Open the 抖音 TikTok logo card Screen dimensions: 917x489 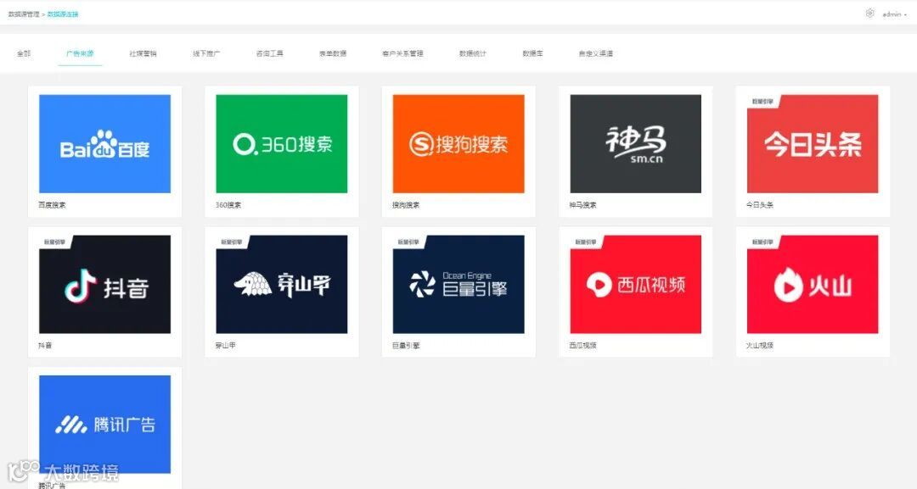(x=104, y=284)
